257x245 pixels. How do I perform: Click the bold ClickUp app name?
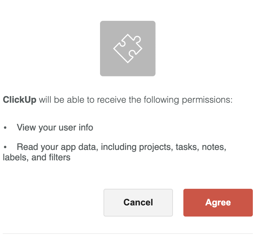coord(19,100)
